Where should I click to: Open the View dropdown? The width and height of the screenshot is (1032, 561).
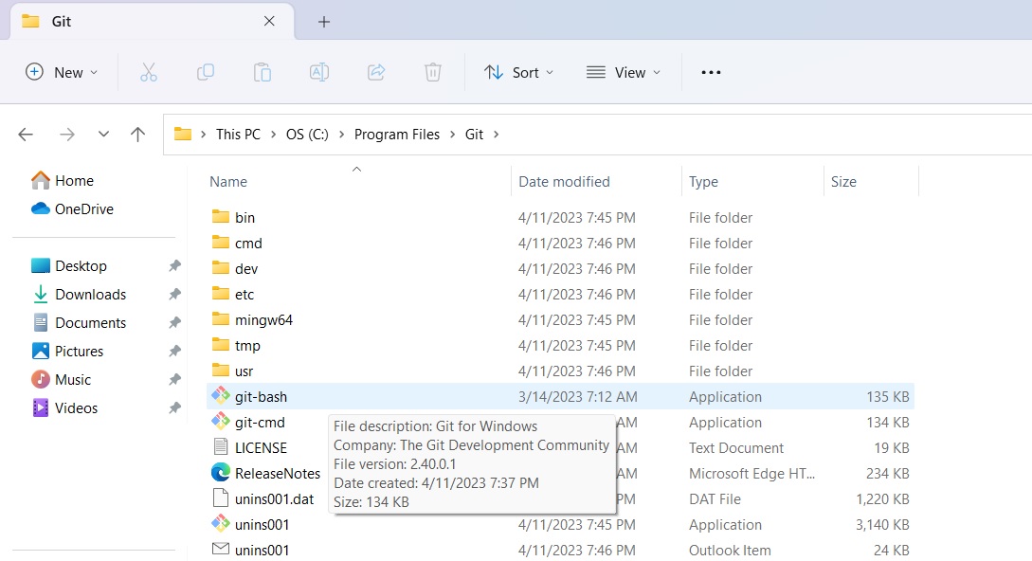(623, 72)
